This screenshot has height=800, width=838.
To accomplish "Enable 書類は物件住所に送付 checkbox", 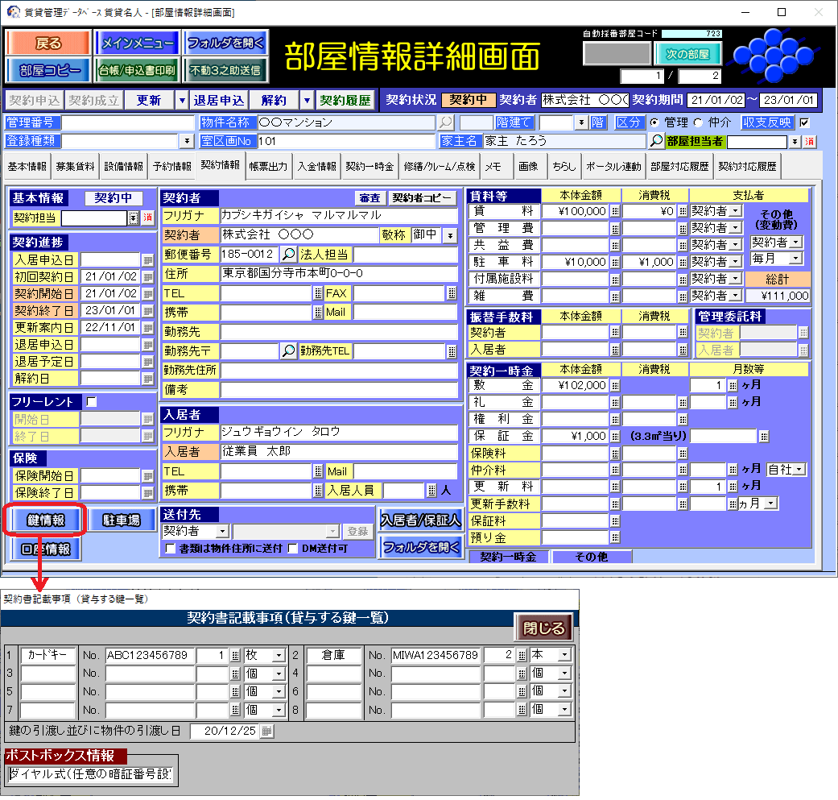I will [x=170, y=549].
